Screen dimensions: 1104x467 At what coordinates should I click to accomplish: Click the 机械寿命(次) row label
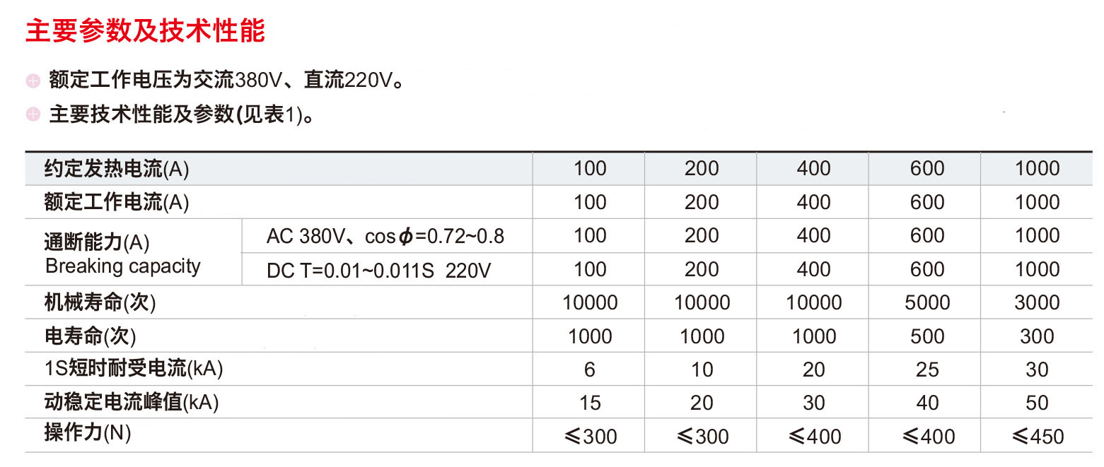pos(100,303)
